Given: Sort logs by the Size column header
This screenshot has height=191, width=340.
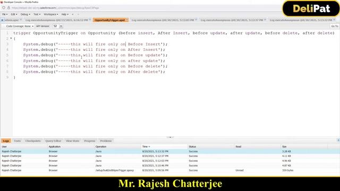Looking at the screenshot, I should click(304, 146).
